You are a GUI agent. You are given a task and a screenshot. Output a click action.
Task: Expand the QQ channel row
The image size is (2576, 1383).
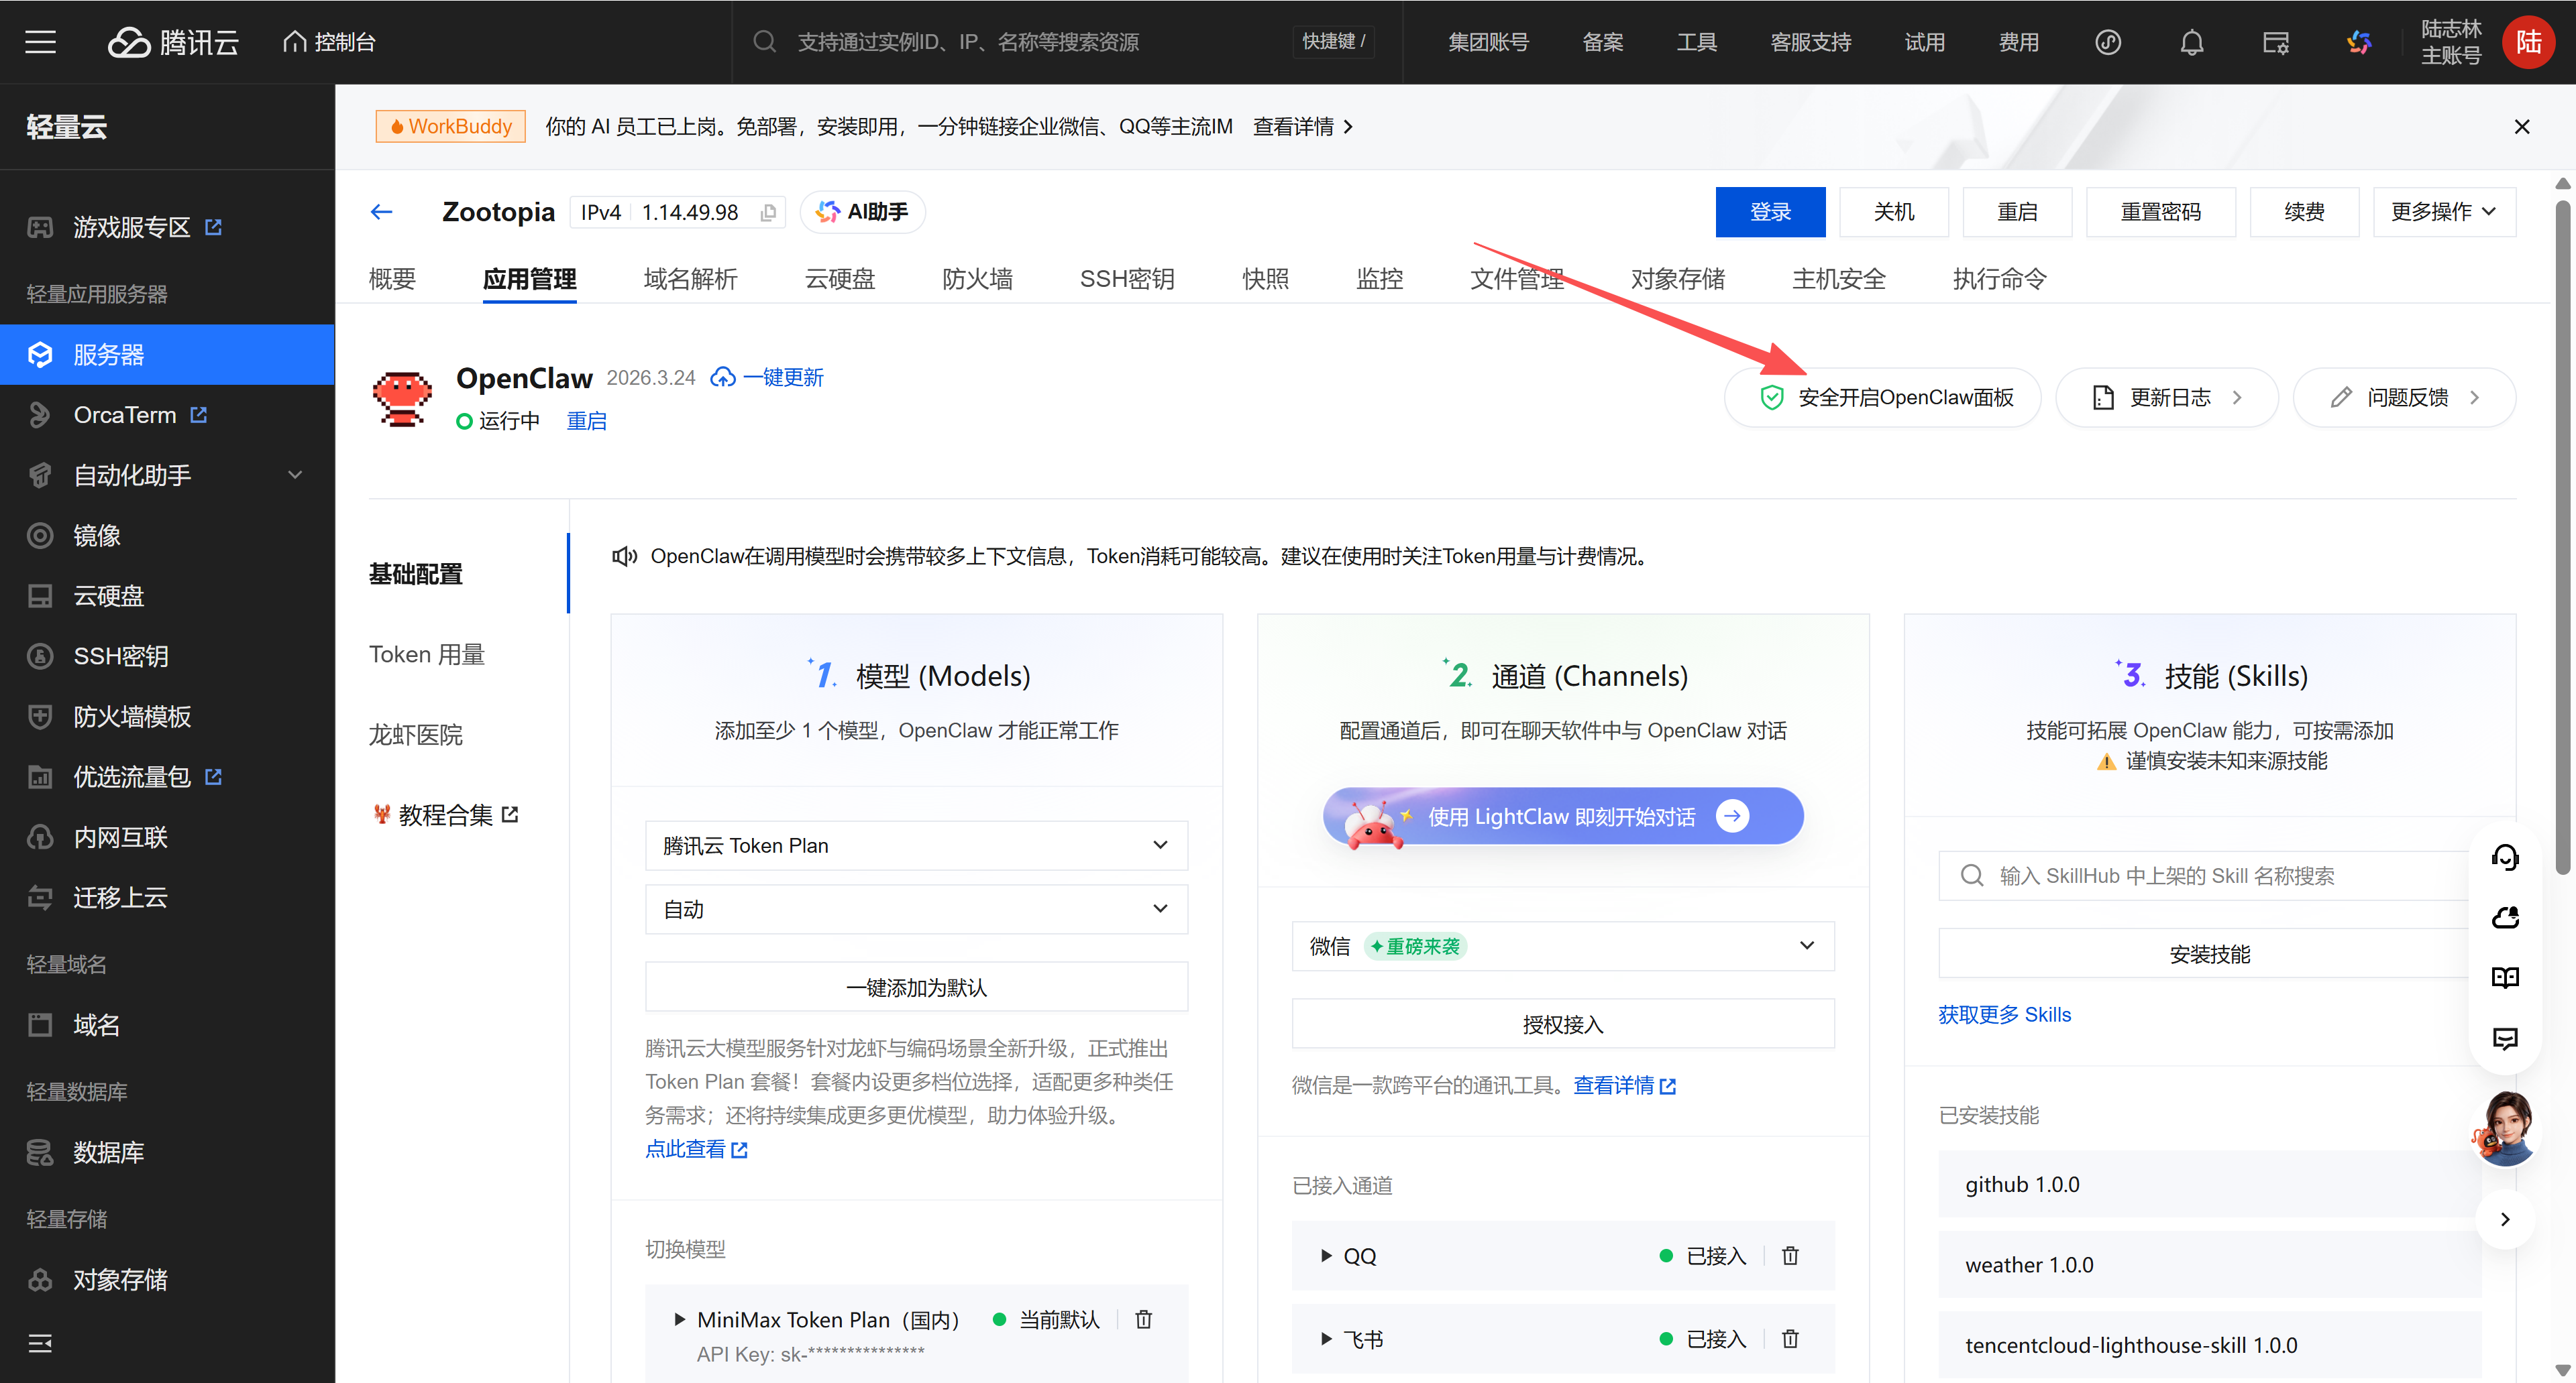pyautogui.click(x=1326, y=1256)
